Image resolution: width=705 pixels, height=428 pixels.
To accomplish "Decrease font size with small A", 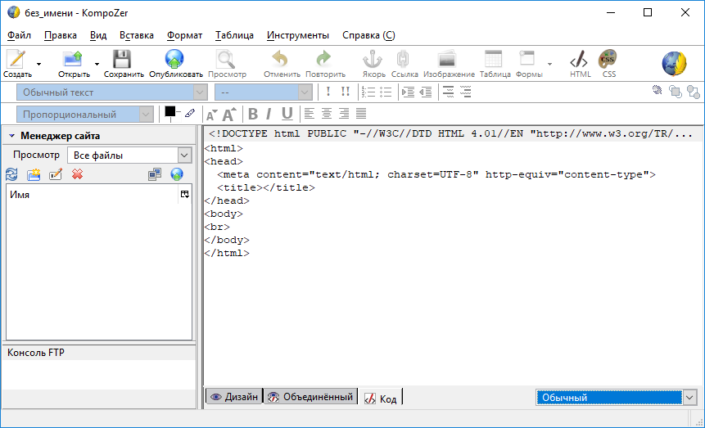I will click(211, 115).
